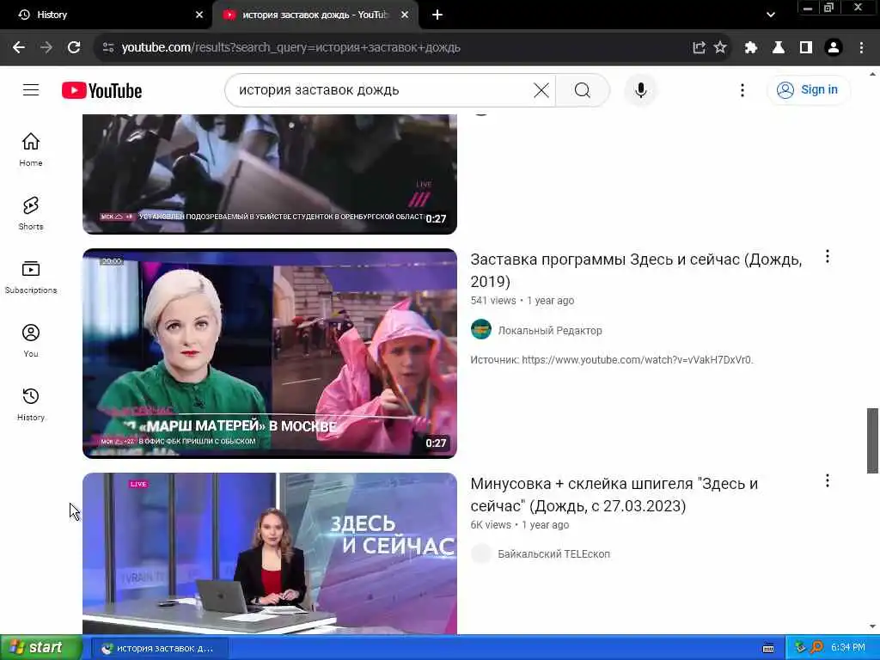Close the YouTube search results tab
880x660 pixels.
[405, 15]
